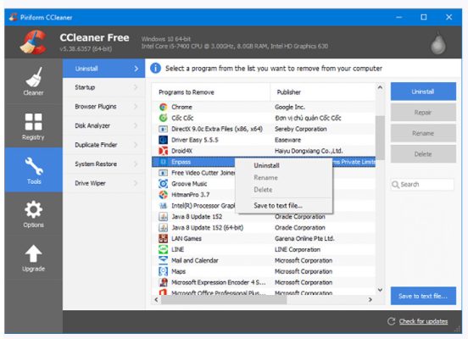Open the Duplicate Finder tab
Screen dimensions: 468x339
pyautogui.click(x=104, y=145)
